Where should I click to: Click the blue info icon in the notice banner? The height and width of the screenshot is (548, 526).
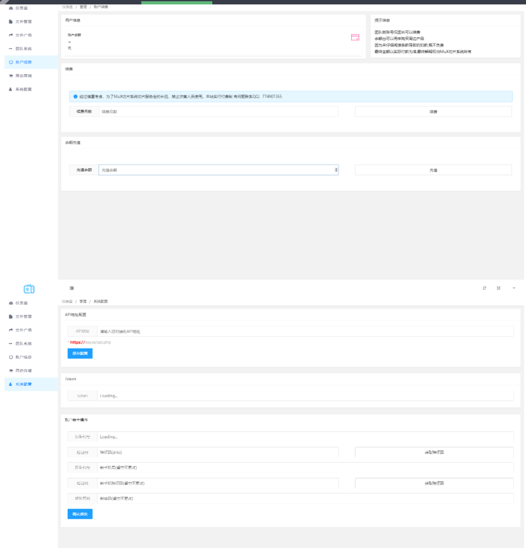tap(75, 97)
